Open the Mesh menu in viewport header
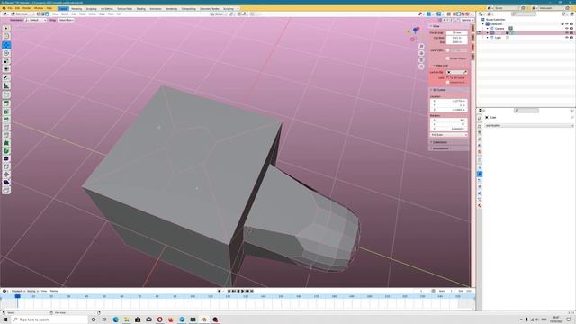 tap(82, 14)
